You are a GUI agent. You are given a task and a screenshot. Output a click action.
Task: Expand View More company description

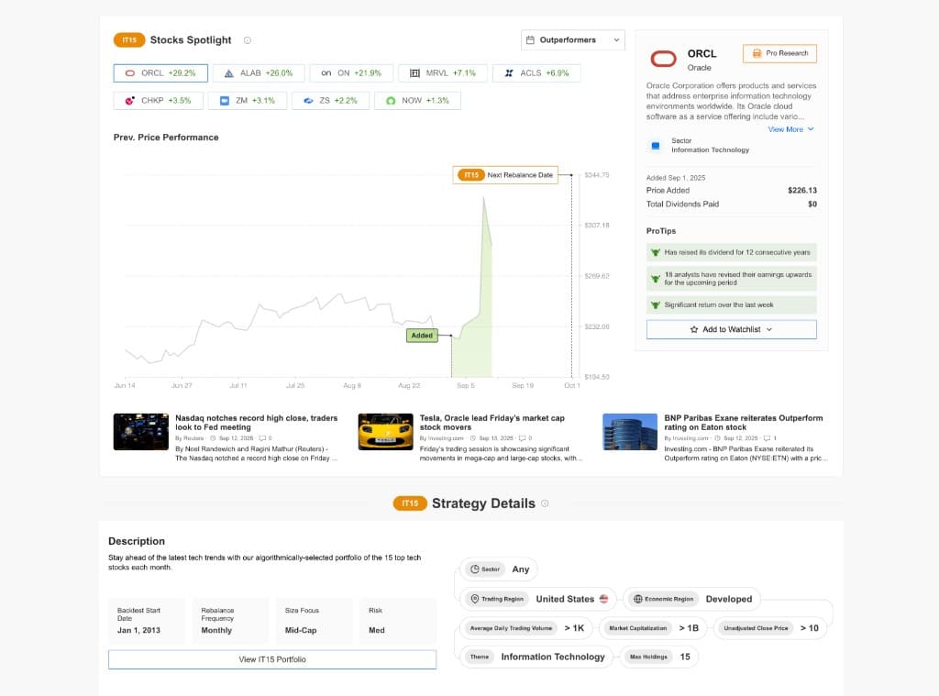click(x=790, y=129)
